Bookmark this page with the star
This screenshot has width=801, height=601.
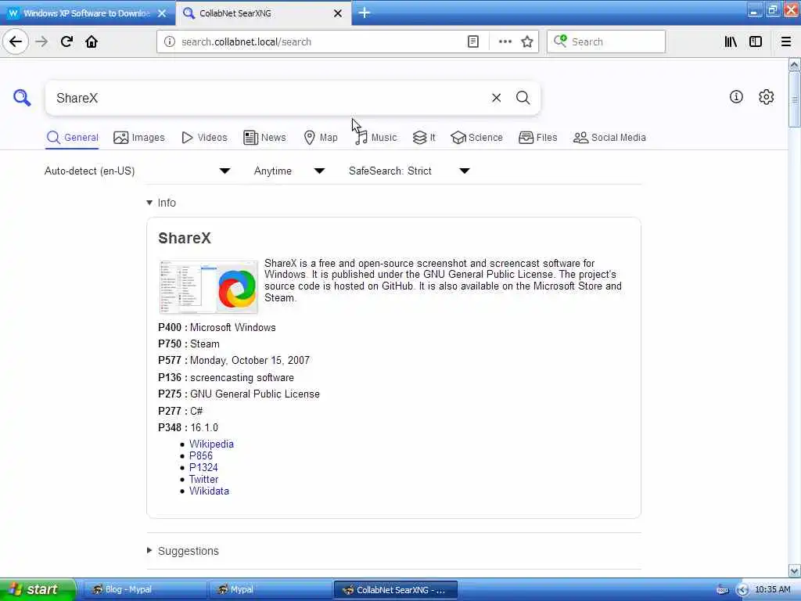(x=527, y=42)
